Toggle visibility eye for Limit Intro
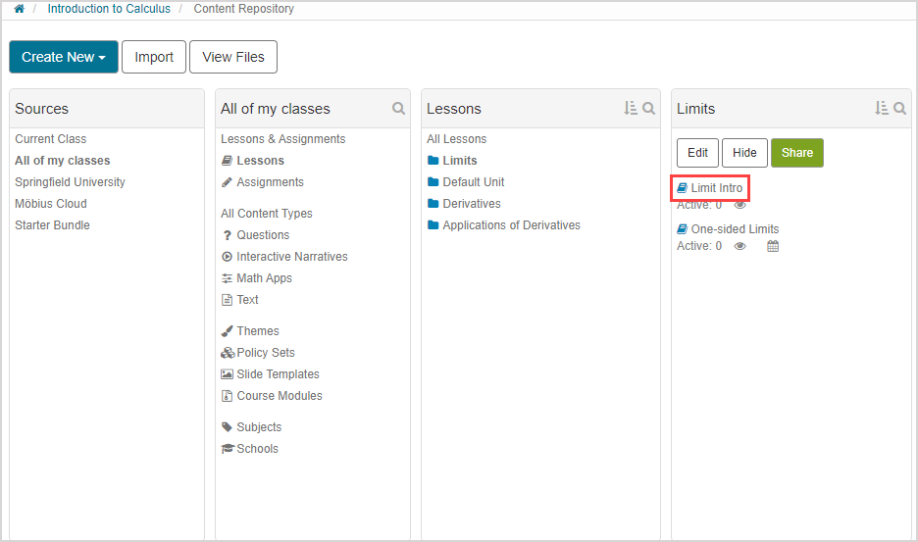 740,206
